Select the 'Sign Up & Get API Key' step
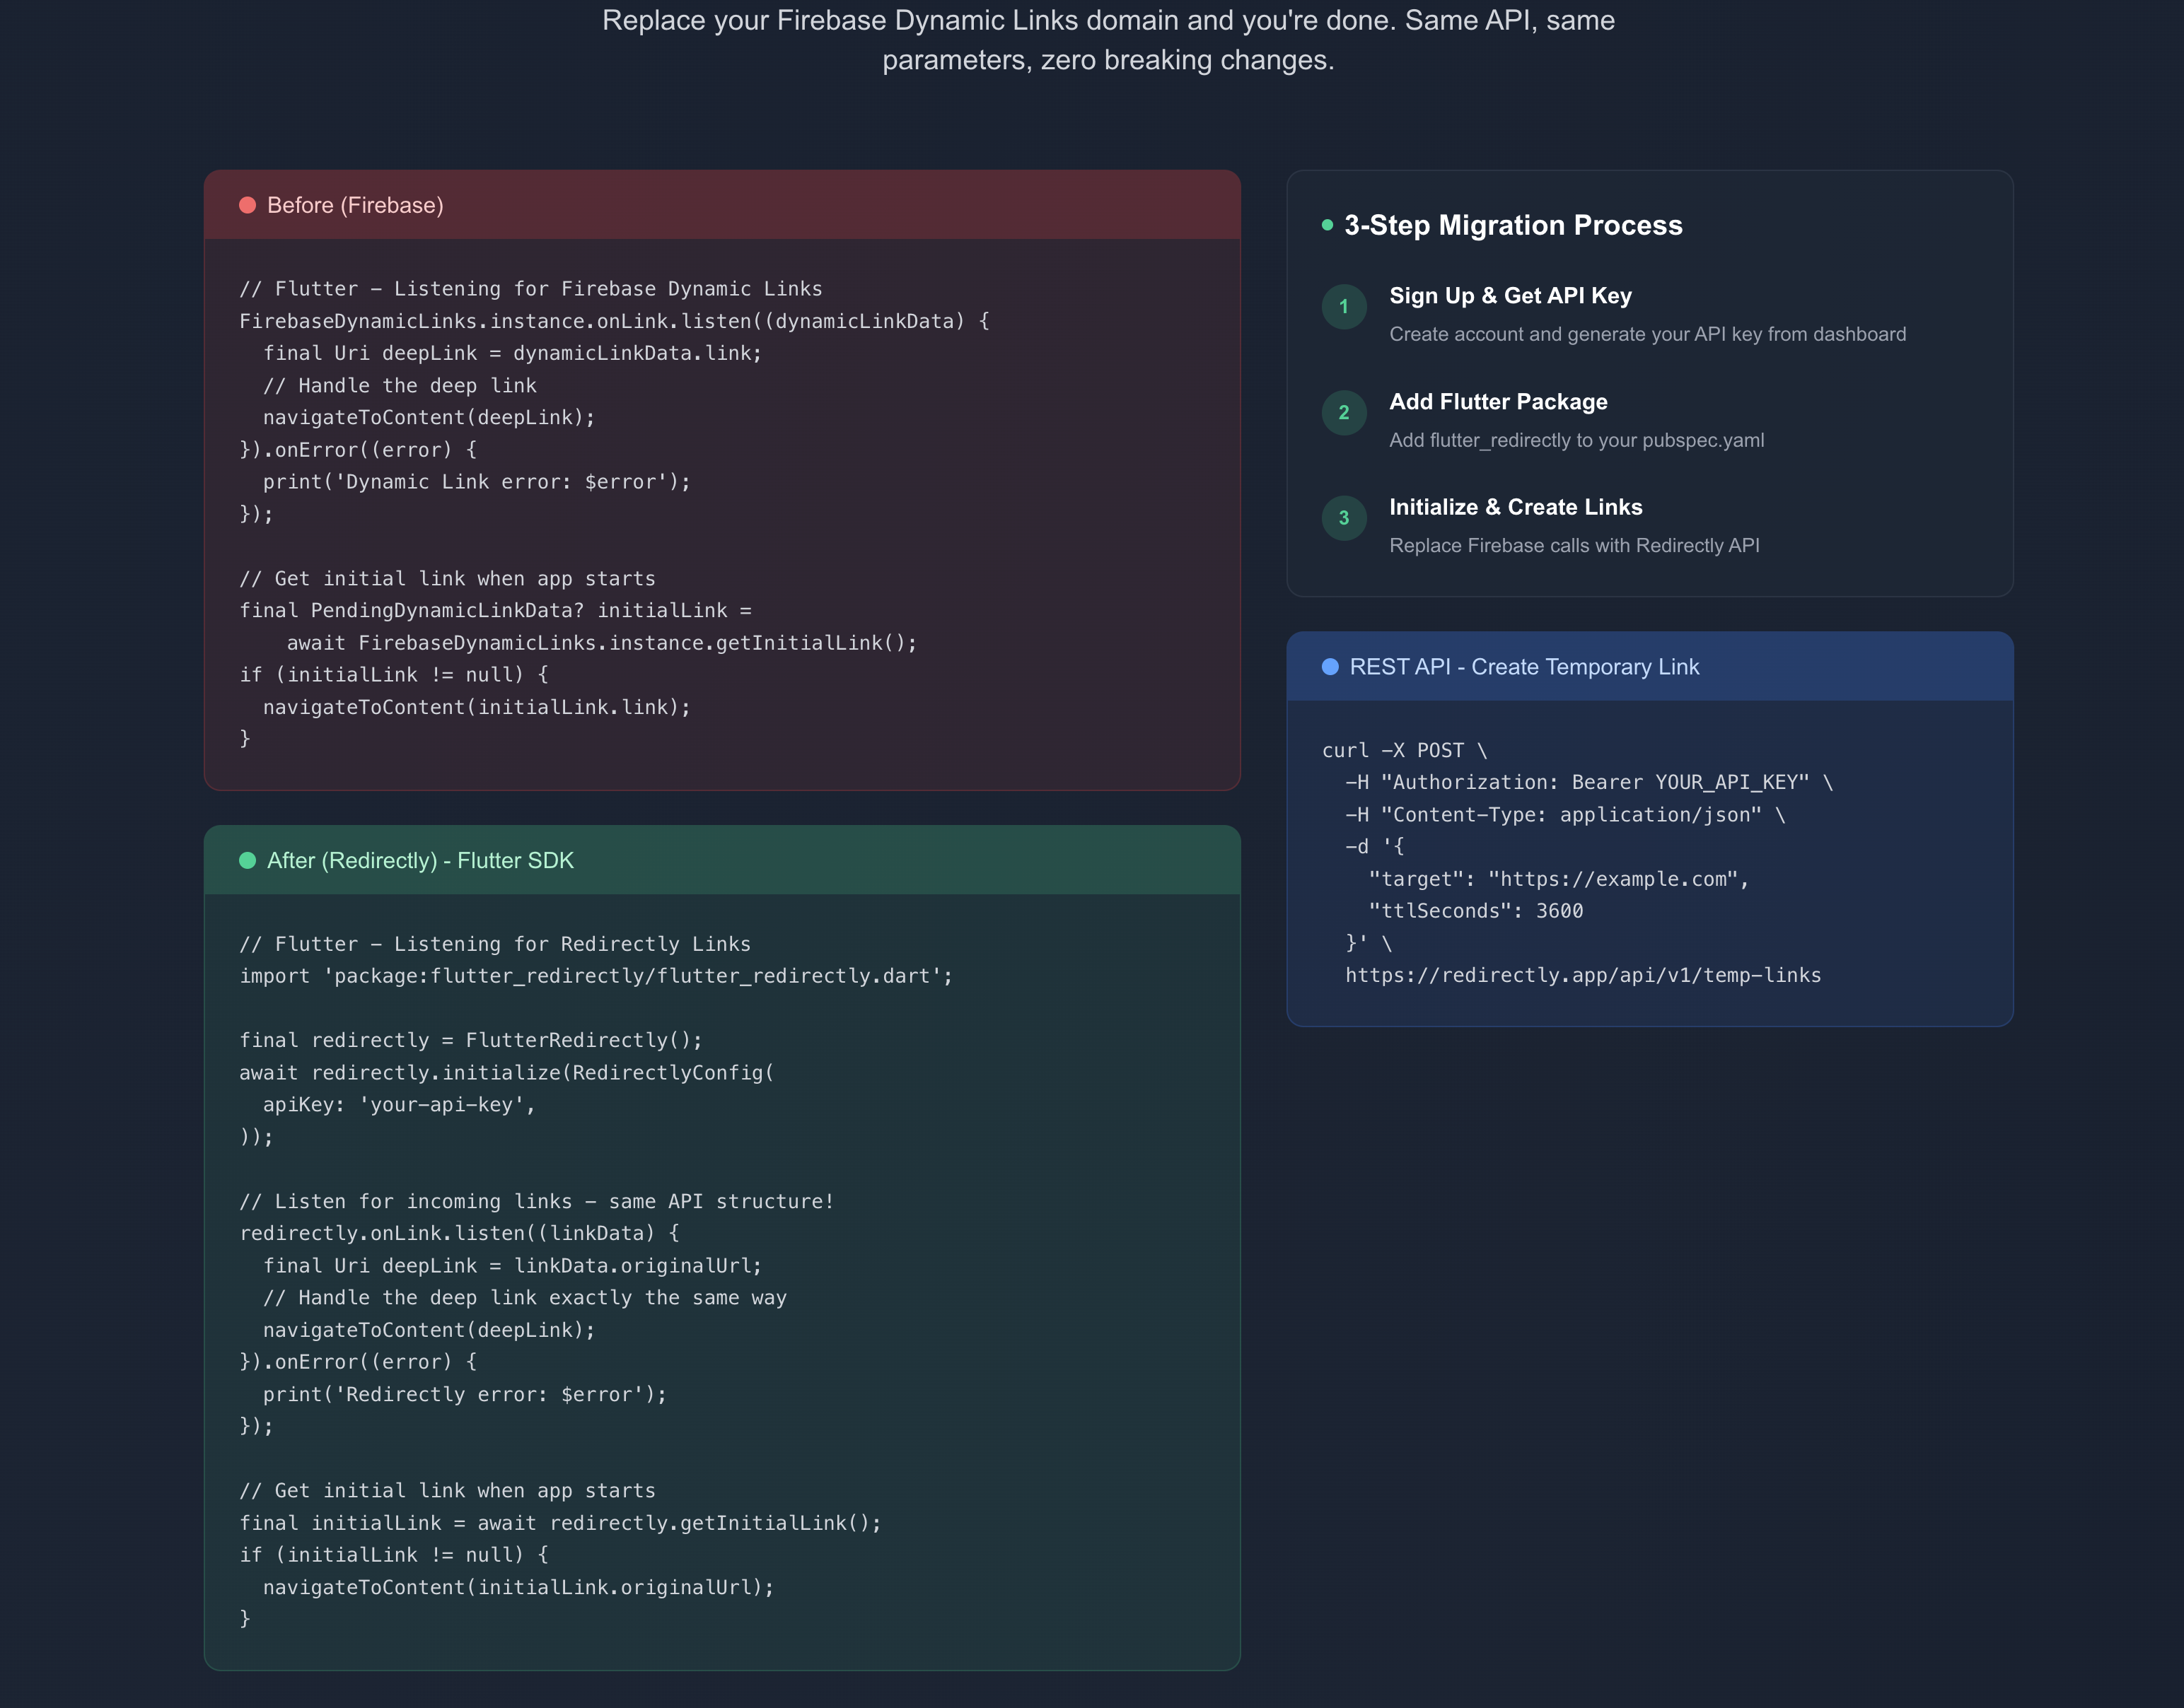The height and width of the screenshot is (1708, 2184). 1510,296
